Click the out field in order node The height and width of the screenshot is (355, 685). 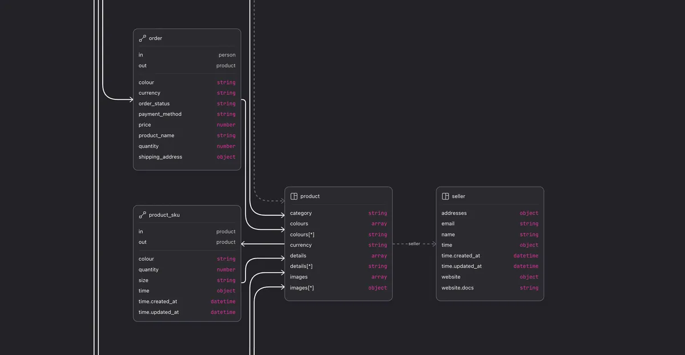pyautogui.click(x=187, y=66)
